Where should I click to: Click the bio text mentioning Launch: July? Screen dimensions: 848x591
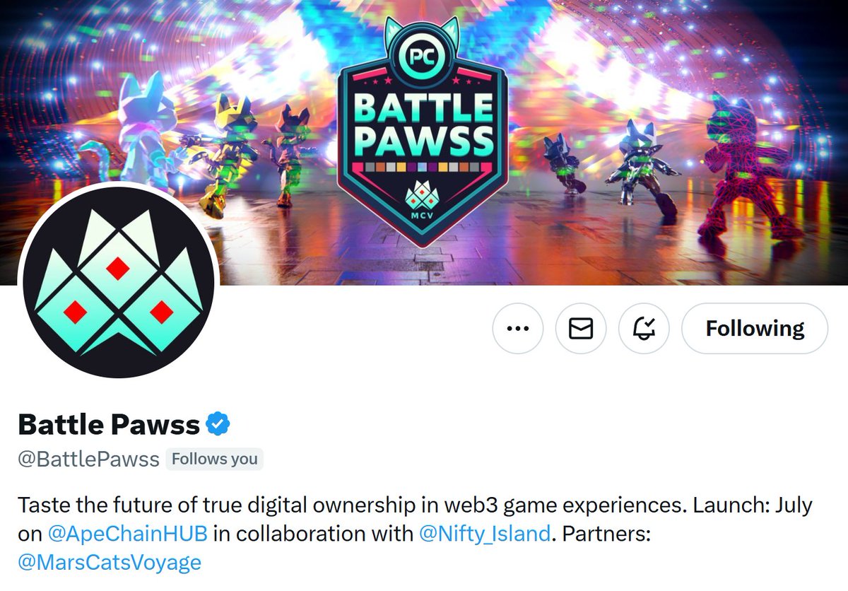tap(415, 534)
